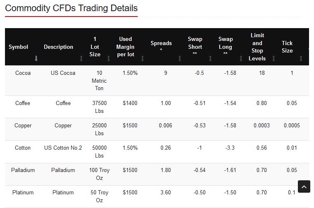Click the sort arrow beside Tick Size
Image resolution: width=314 pixels, height=208 pixels.
tap(301, 59)
